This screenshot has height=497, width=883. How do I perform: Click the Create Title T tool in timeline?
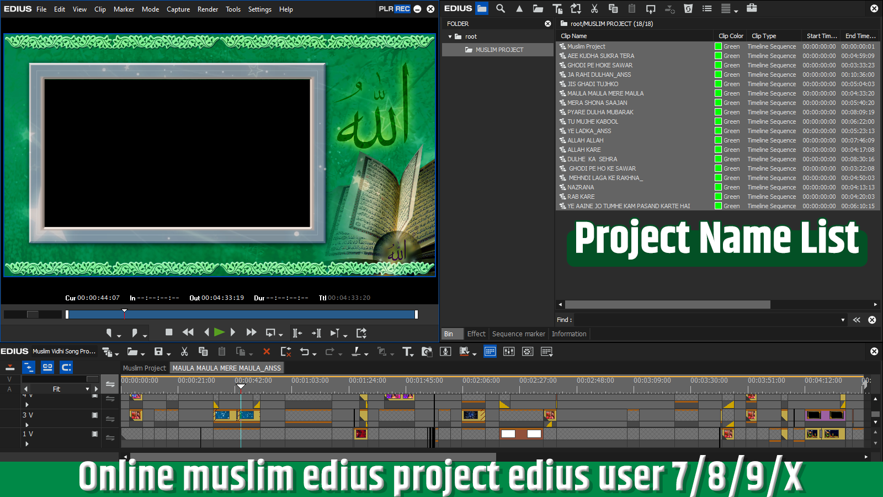tap(407, 352)
